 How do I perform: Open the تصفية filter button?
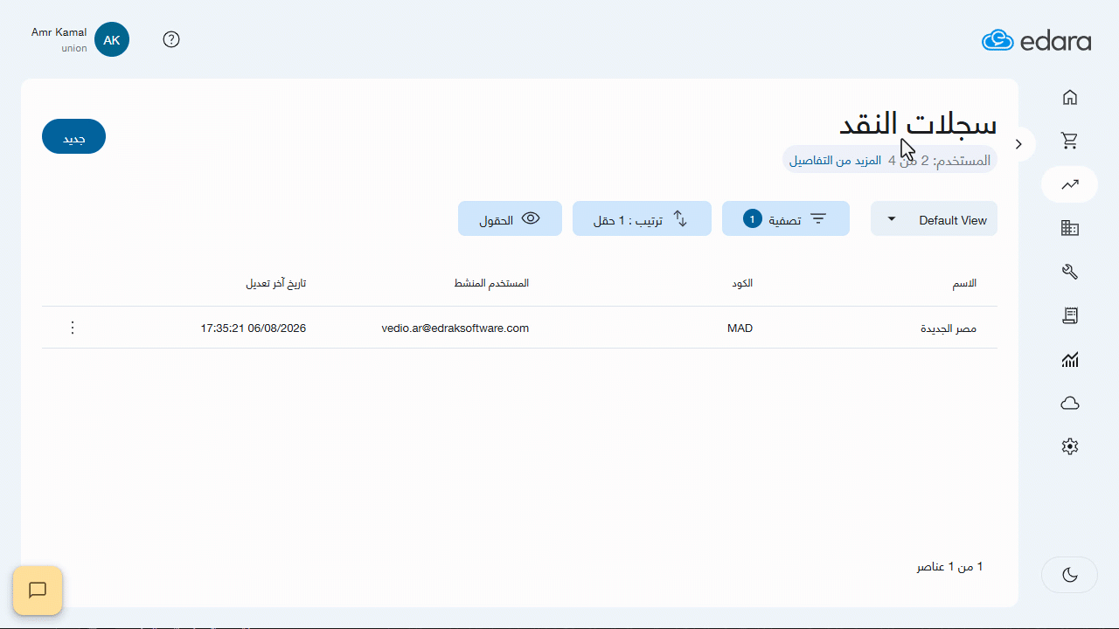[786, 218]
